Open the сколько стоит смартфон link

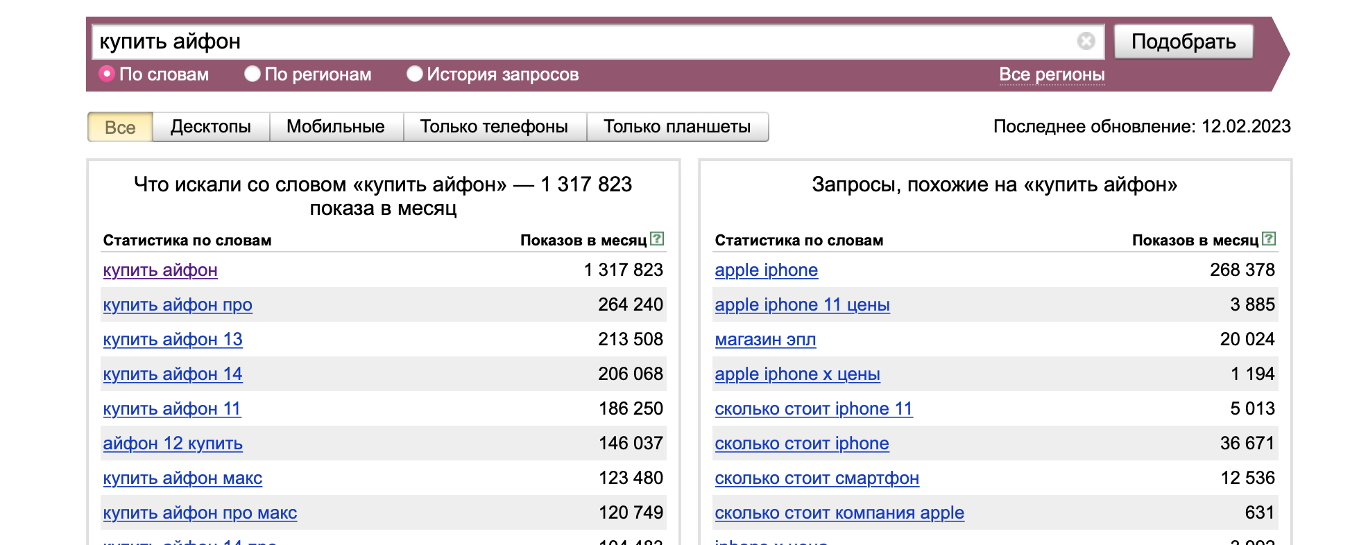tap(817, 478)
